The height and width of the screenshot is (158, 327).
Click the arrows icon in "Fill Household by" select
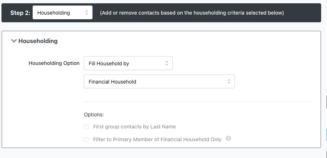(x=167, y=63)
